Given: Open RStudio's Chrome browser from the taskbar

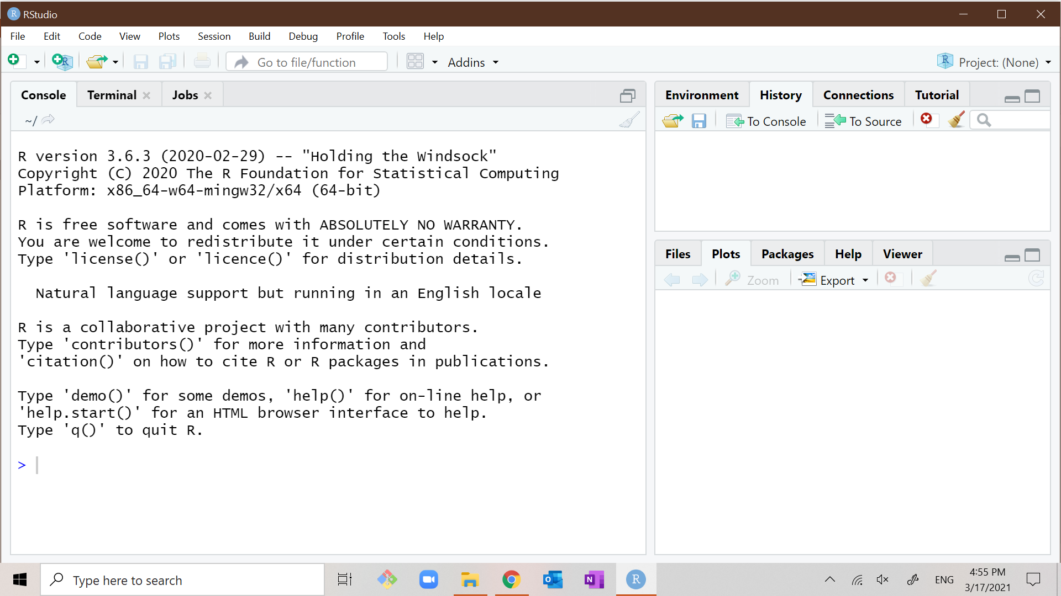Looking at the screenshot, I should tap(511, 579).
